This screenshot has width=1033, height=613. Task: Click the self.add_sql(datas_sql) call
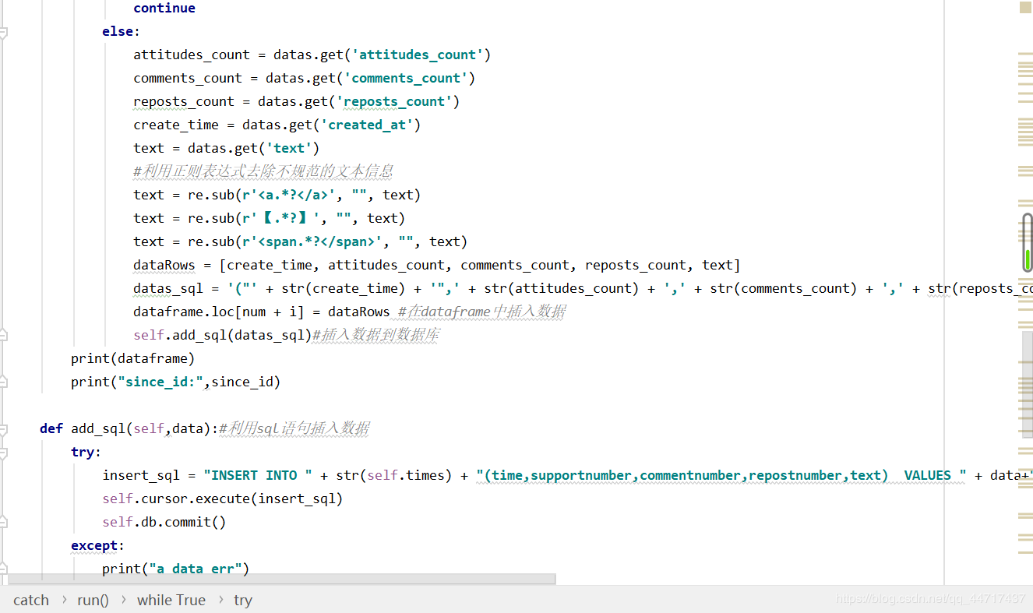[x=223, y=335]
